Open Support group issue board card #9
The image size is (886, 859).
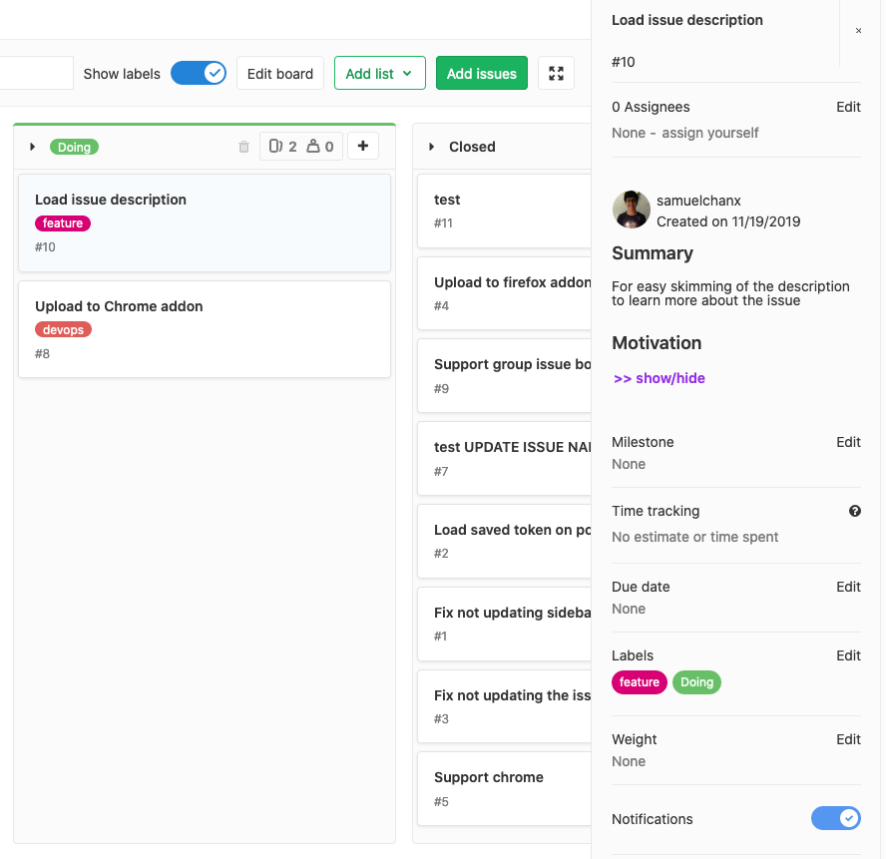[504, 376]
